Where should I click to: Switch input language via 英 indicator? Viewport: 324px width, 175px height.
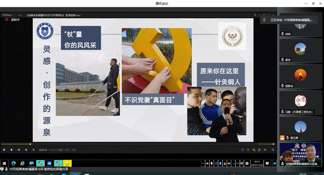pyautogui.click(x=241, y=163)
